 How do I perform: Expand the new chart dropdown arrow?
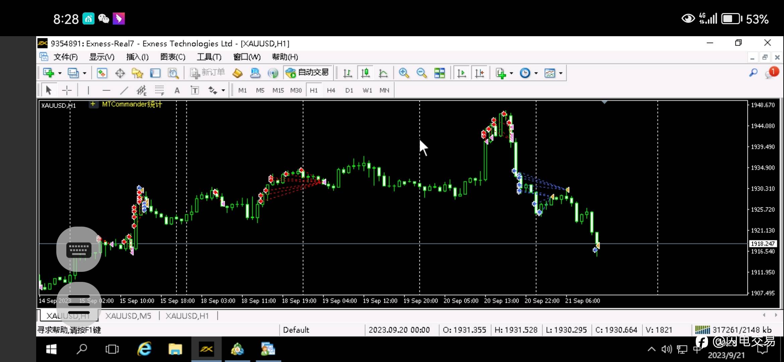point(60,73)
